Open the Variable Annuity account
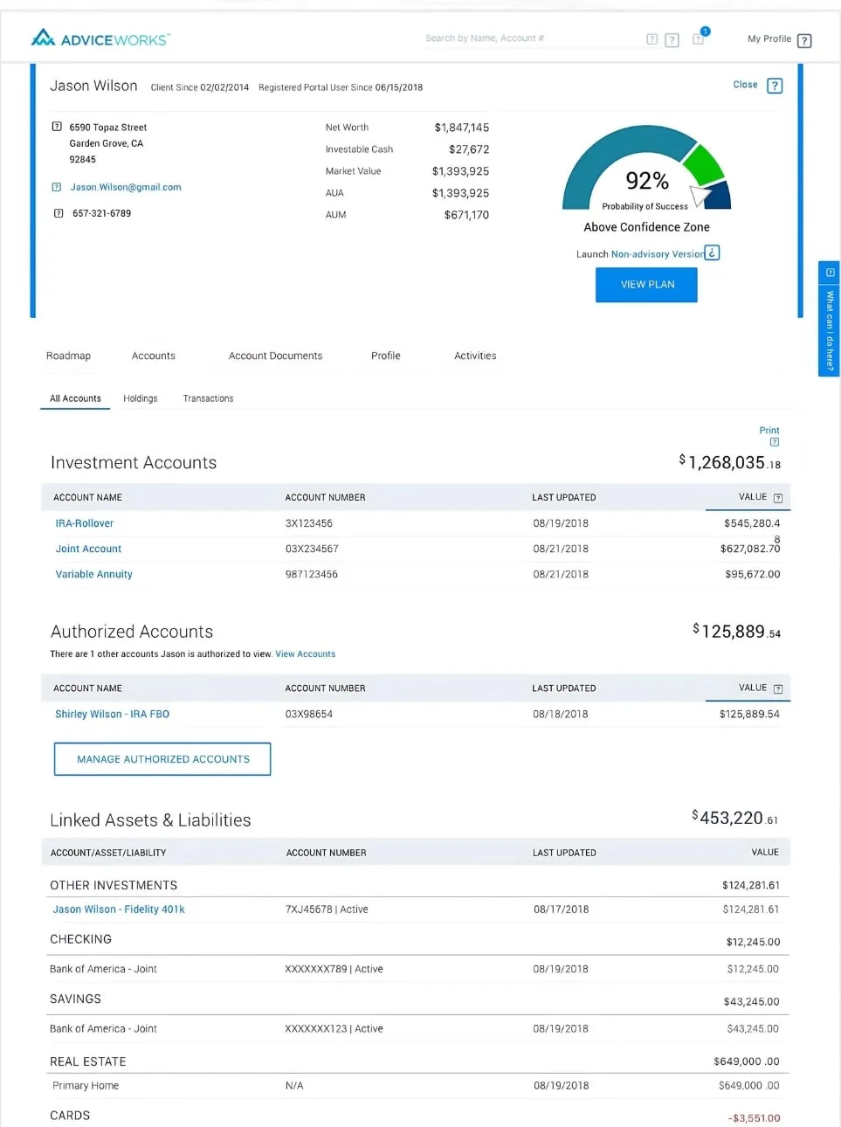The image size is (841, 1127). point(93,574)
